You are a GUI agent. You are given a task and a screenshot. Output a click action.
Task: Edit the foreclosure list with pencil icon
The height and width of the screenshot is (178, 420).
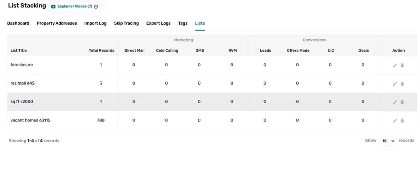[395, 65]
